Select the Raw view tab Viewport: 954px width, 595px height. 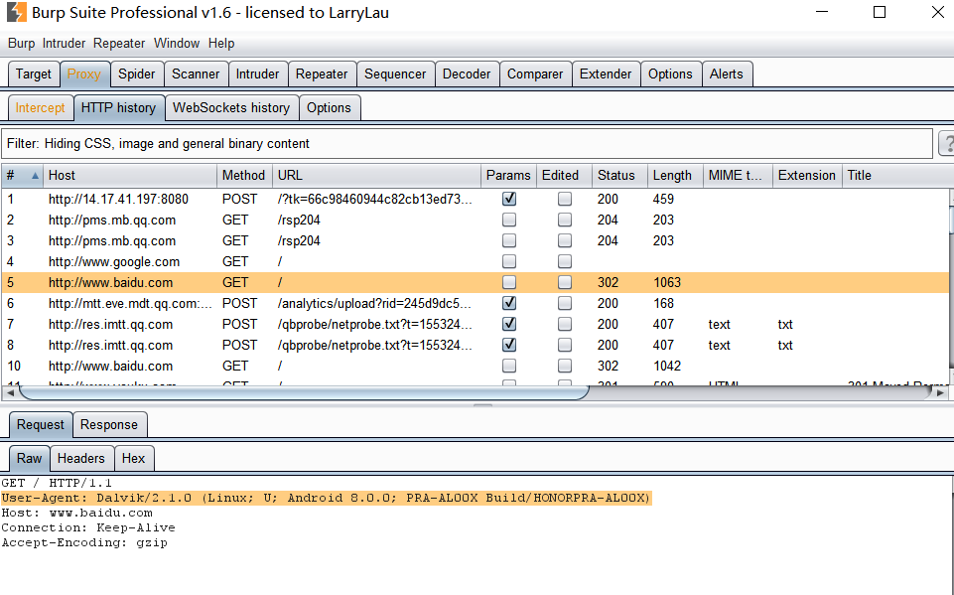(29, 458)
